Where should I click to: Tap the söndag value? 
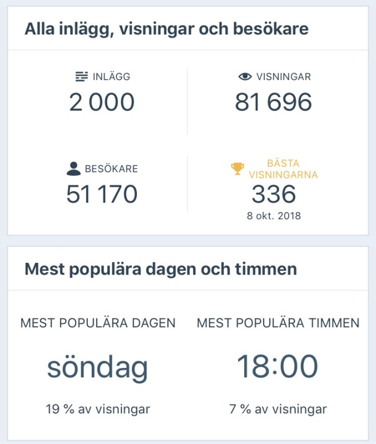tap(98, 367)
